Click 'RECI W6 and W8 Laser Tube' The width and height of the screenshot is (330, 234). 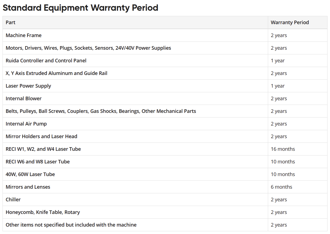pyautogui.click(x=38, y=162)
